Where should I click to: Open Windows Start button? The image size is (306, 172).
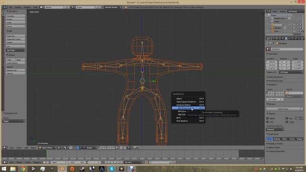[x=4, y=169]
